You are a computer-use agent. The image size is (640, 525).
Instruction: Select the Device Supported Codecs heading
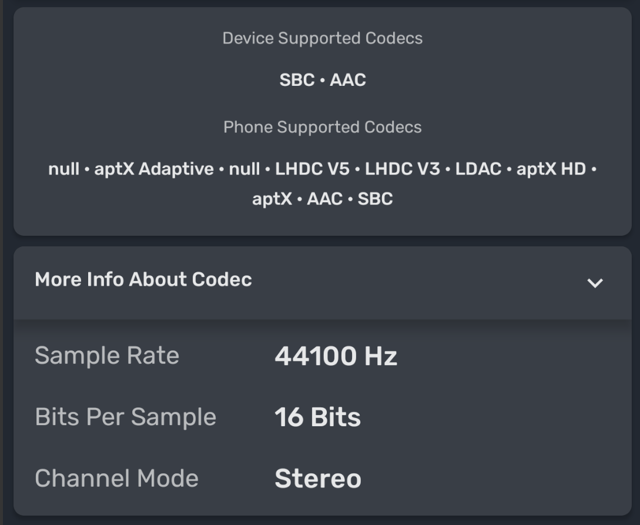[x=322, y=38]
